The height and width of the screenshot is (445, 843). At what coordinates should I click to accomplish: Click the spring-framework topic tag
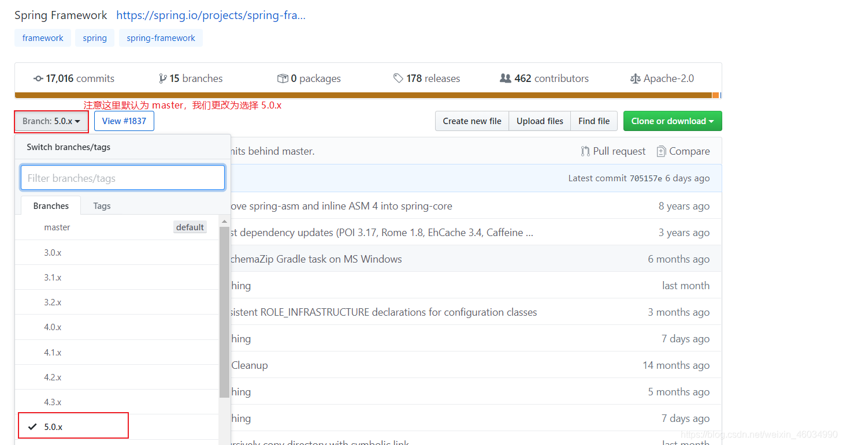[161, 38]
